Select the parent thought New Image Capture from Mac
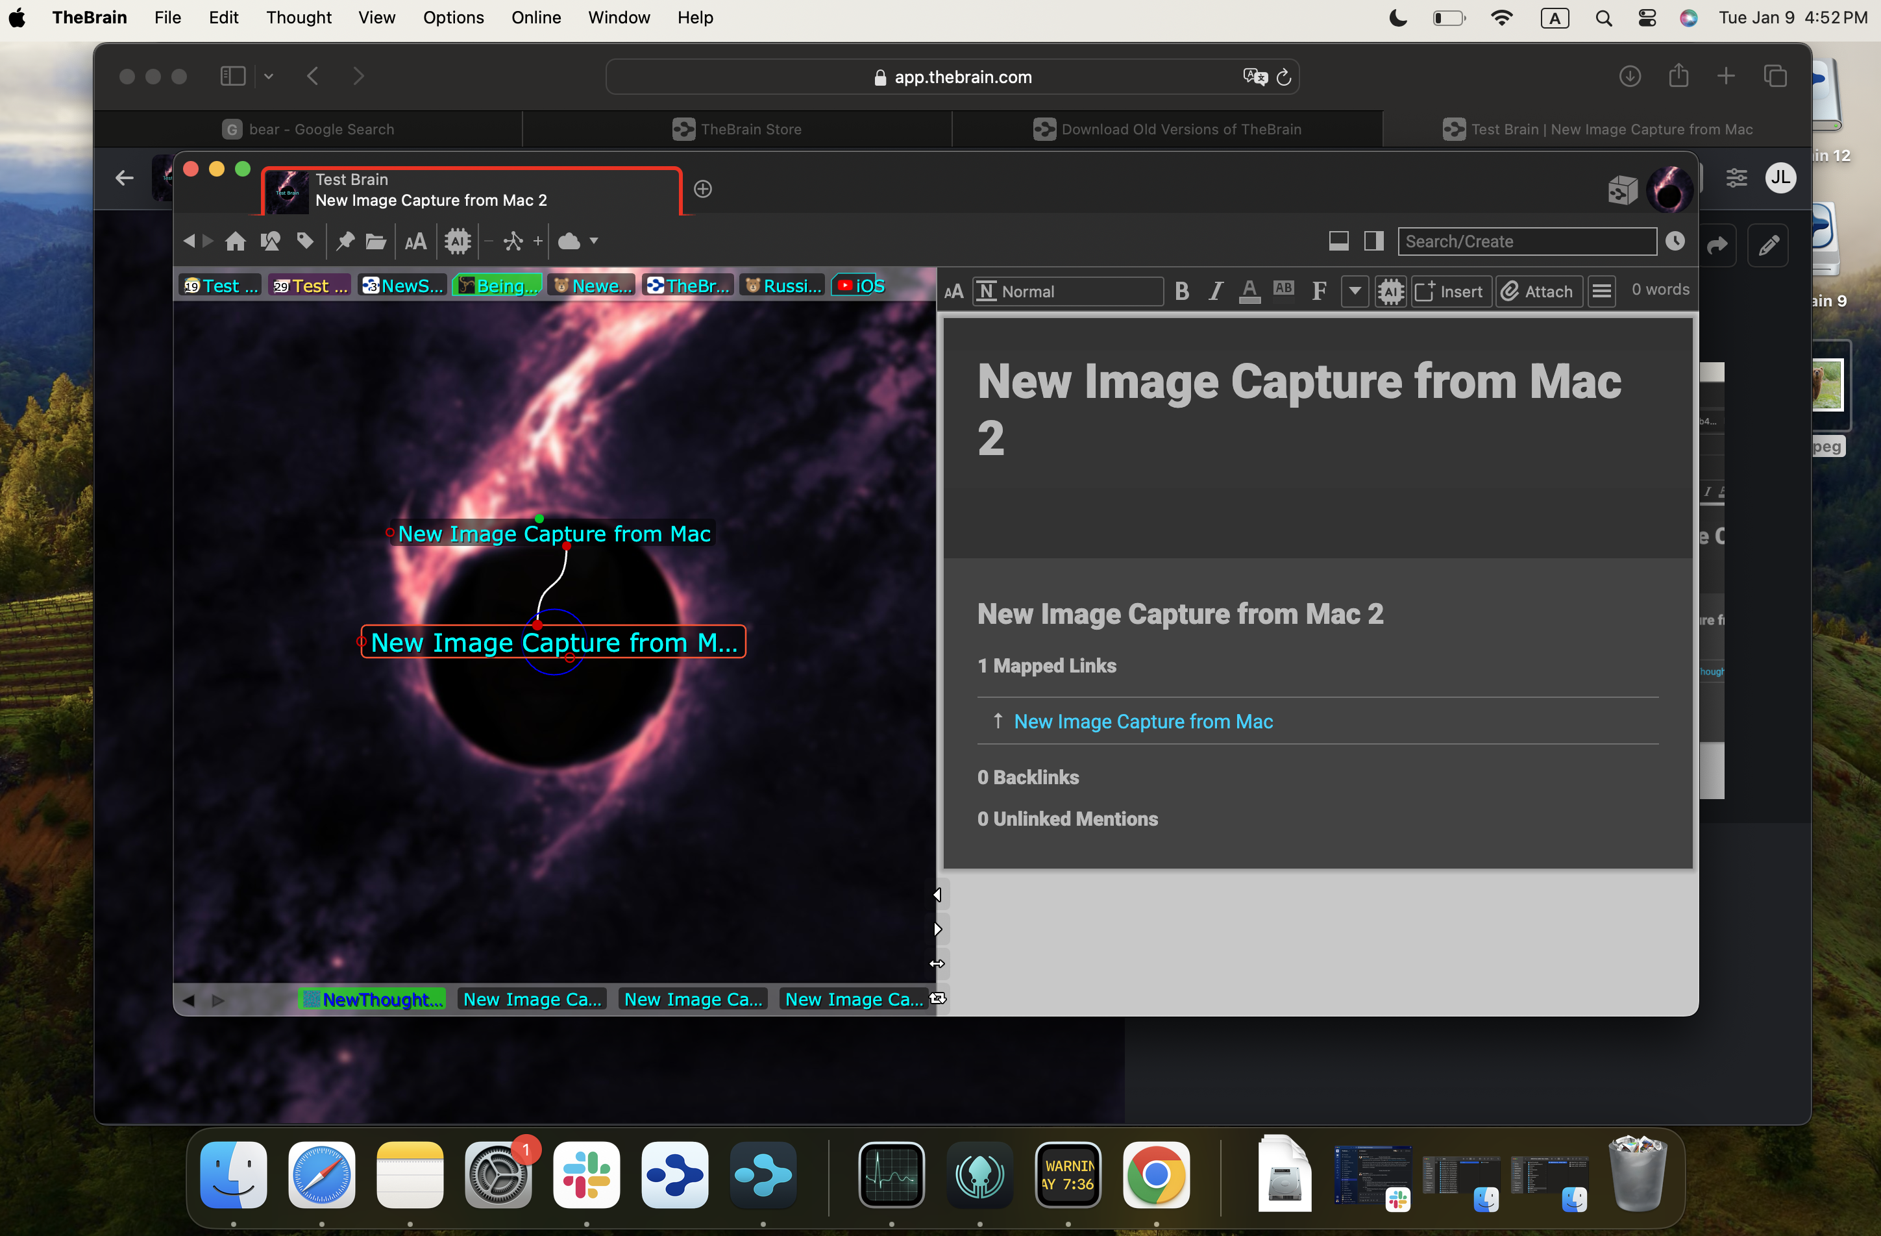The width and height of the screenshot is (1881, 1236). point(554,534)
